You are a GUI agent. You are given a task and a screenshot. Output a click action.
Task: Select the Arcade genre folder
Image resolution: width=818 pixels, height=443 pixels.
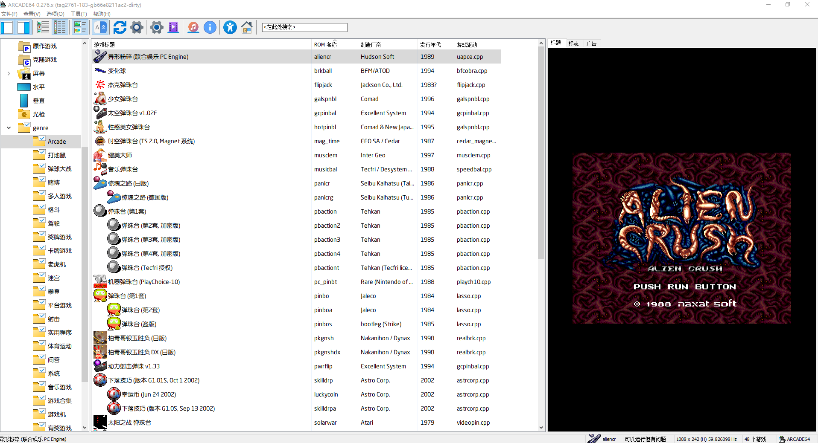click(x=50, y=142)
